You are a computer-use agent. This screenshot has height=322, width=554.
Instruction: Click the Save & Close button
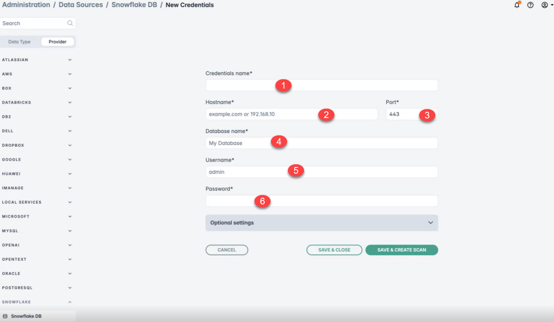[x=334, y=250]
